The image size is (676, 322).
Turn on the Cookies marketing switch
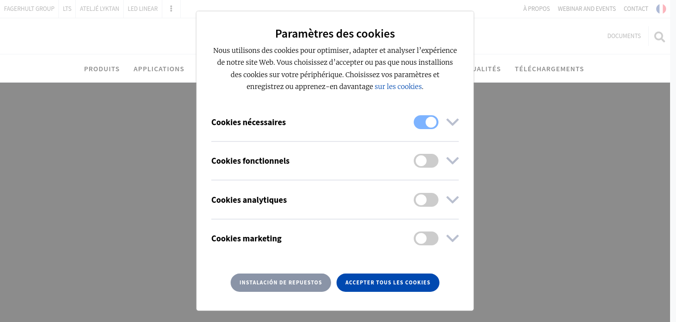[x=426, y=238]
